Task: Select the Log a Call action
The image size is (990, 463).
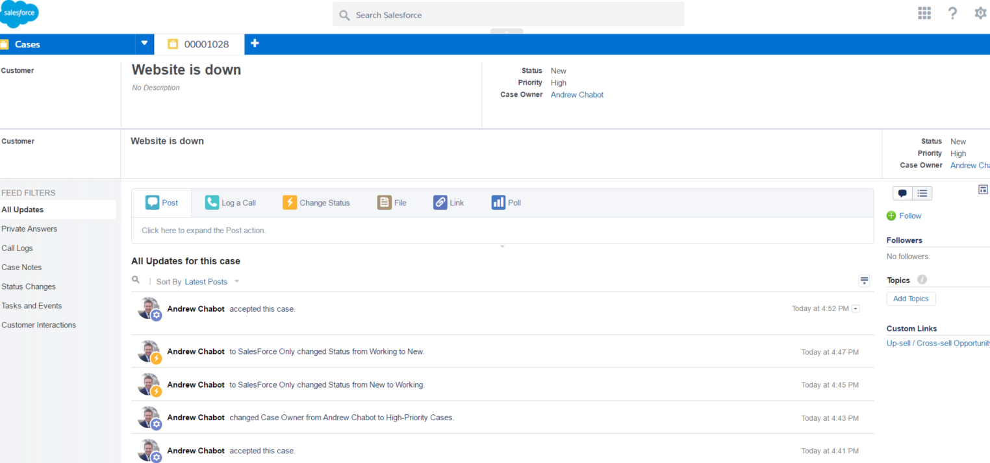Action: tap(230, 202)
